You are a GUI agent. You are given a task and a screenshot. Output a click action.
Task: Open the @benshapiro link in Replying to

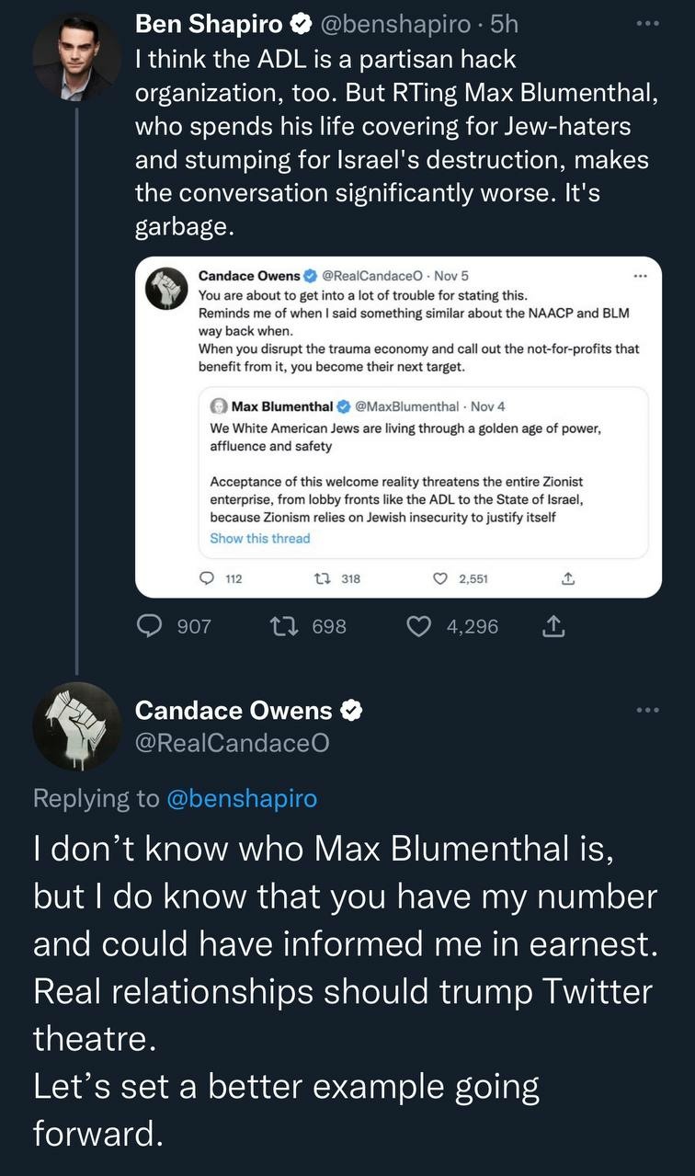242,798
